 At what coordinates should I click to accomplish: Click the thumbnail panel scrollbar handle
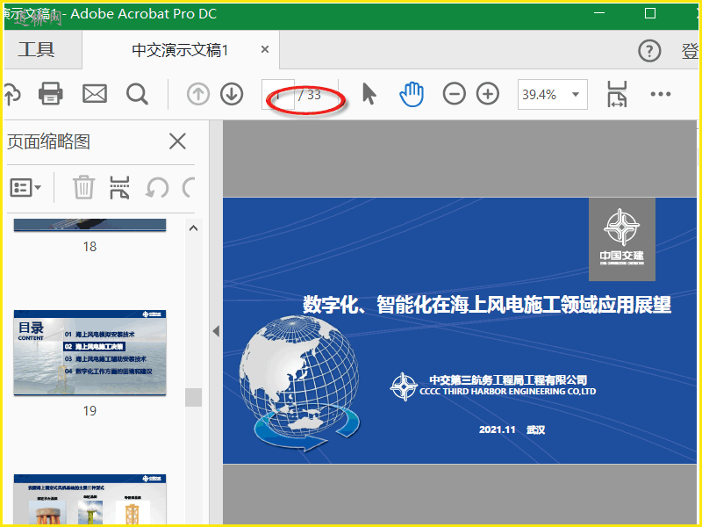(x=193, y=398)
